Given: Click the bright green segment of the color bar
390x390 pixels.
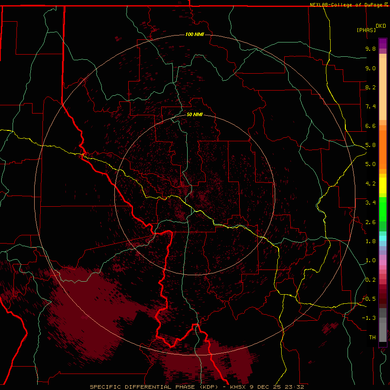Looking at the screenshot, I should pyautogui.click(x=383, y=209).
